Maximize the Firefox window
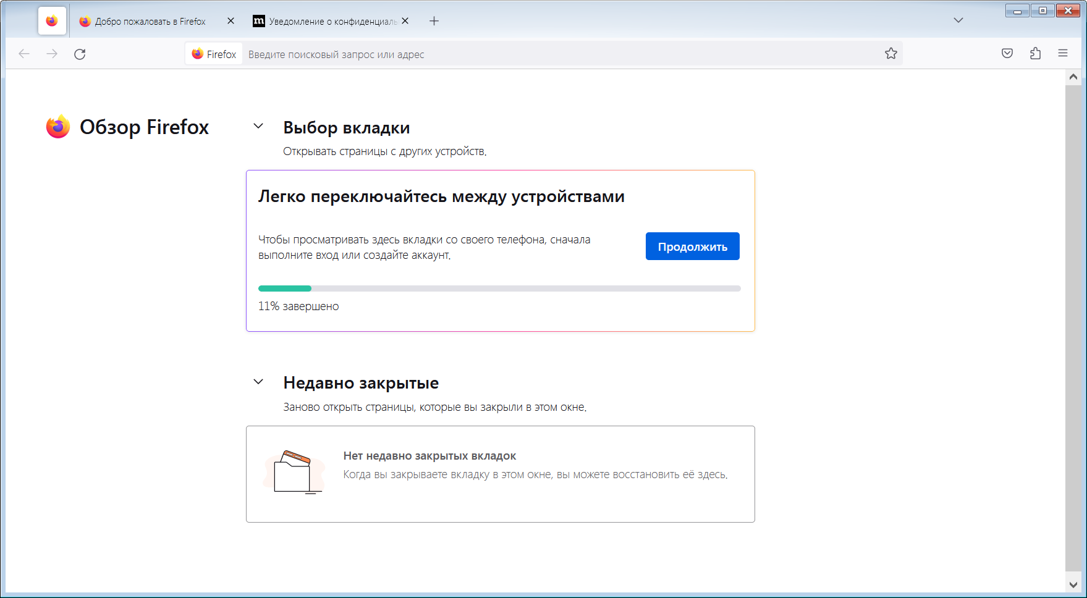 click(1043, 11)
